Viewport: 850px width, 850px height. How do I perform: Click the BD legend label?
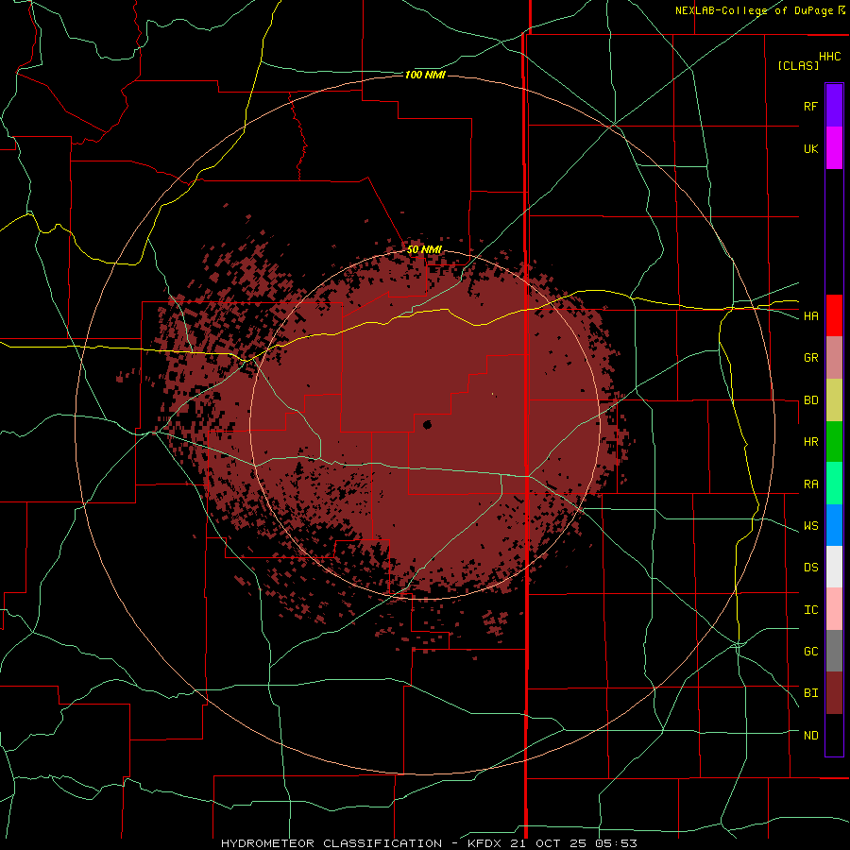point(810,400)
